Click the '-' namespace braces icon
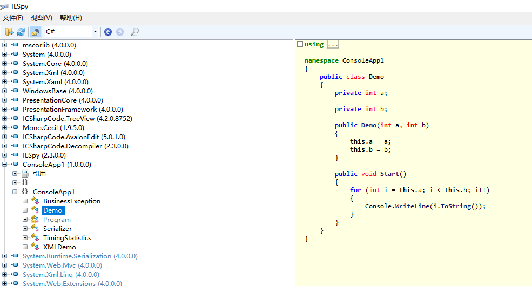532x286 pixels. tap(25, 182)
